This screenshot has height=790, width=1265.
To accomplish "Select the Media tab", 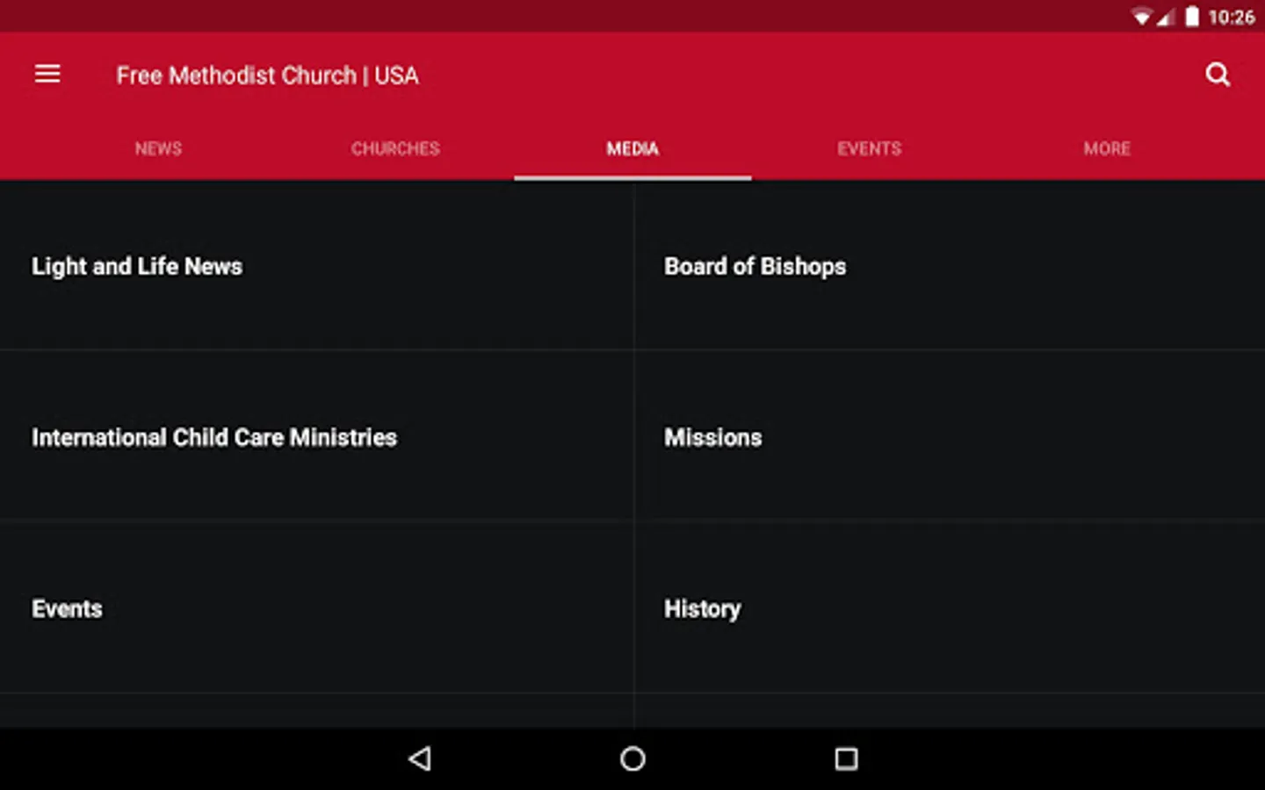I will tap(632, 148).
